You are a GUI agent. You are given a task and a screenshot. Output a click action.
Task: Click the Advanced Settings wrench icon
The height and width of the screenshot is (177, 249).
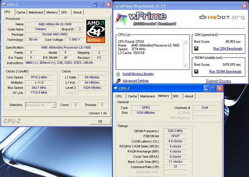118,81
